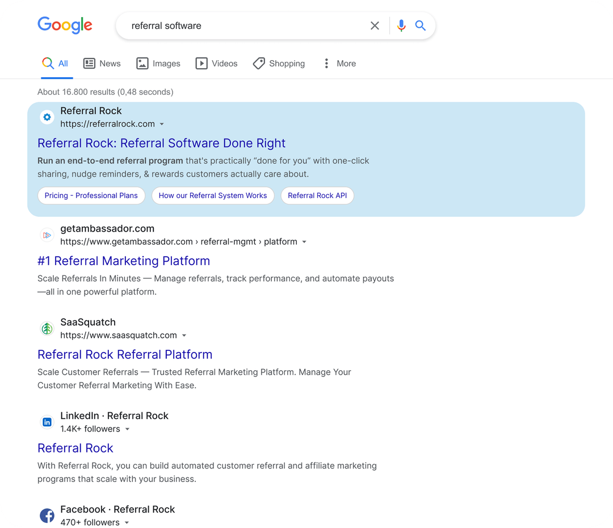The image size is (613, 528).
Task: Switch to the News tab
Action: (102, 64)
